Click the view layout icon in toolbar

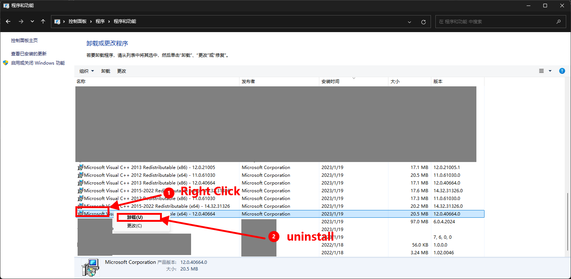(541, 71)
